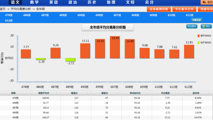Select class 607班 in blue bar

tap(117, 15)
